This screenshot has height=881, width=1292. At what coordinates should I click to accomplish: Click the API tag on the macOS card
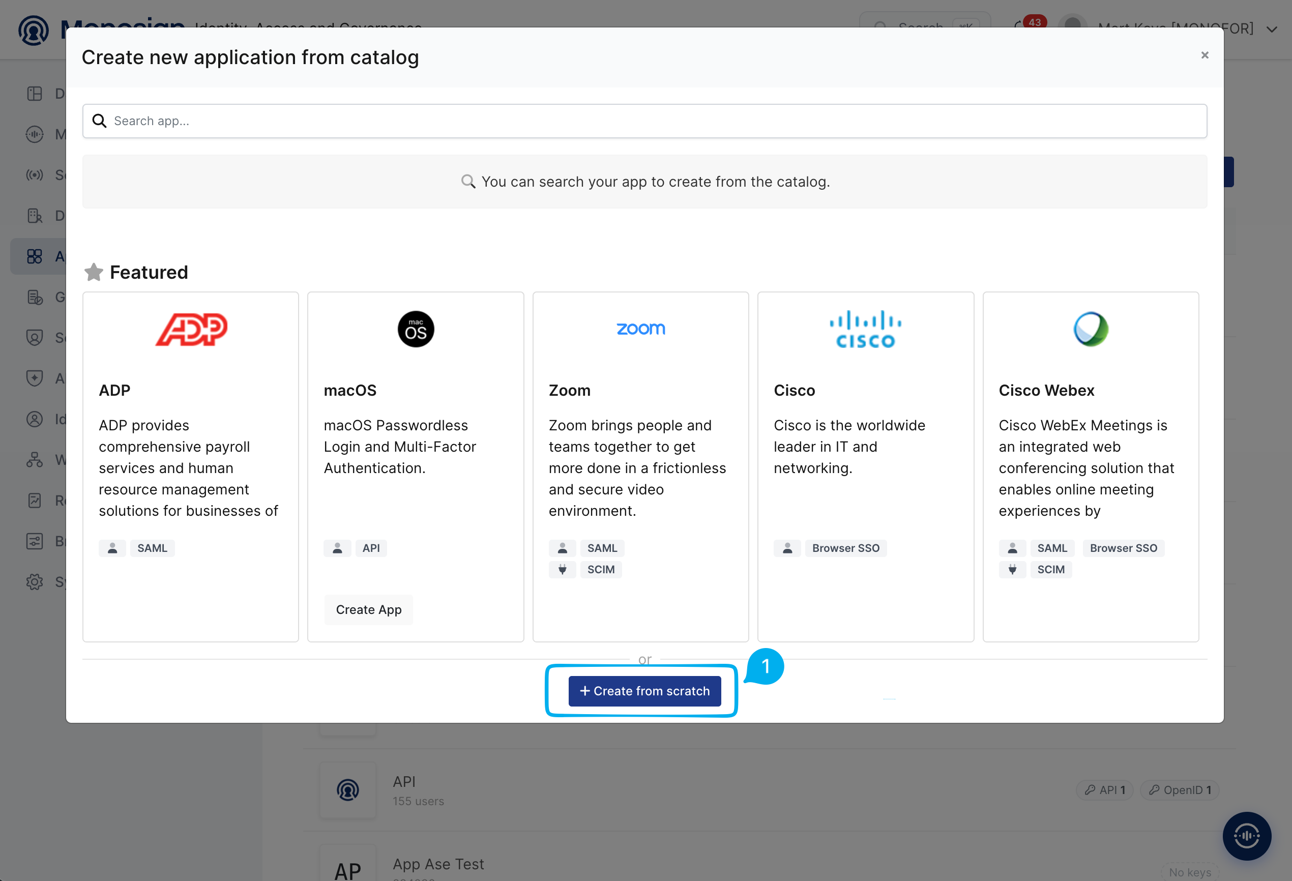tap(371, 548)
